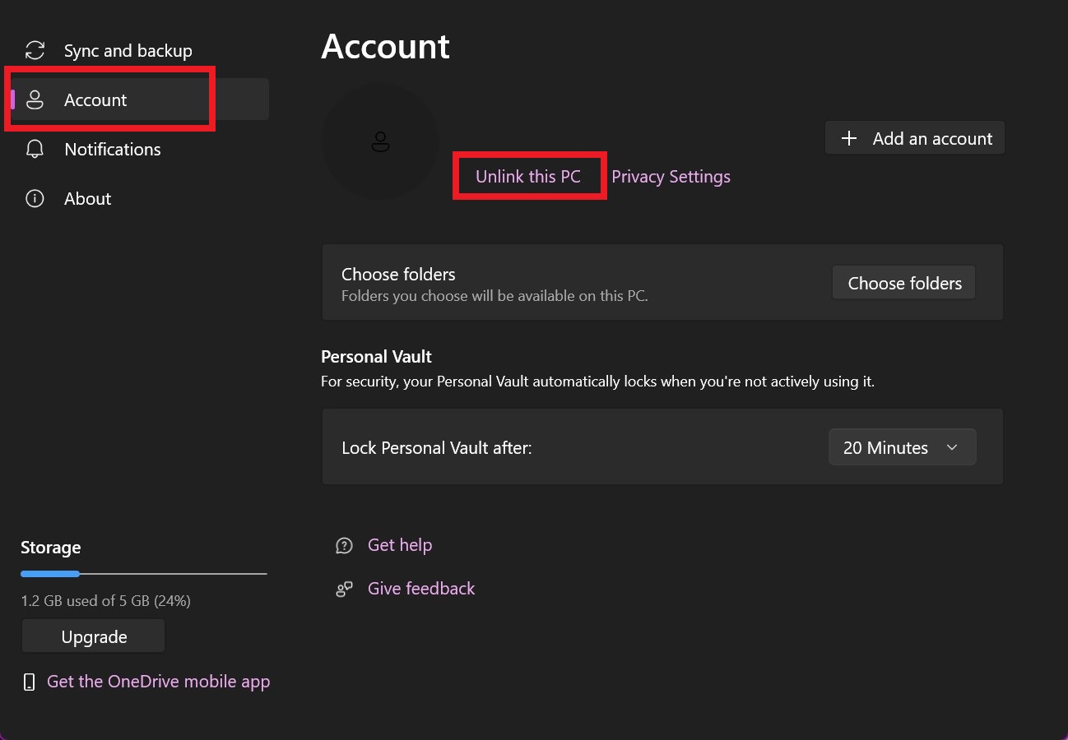Click the Upgrade storage button
1068x740 pixels.
(x=94, y=637)
